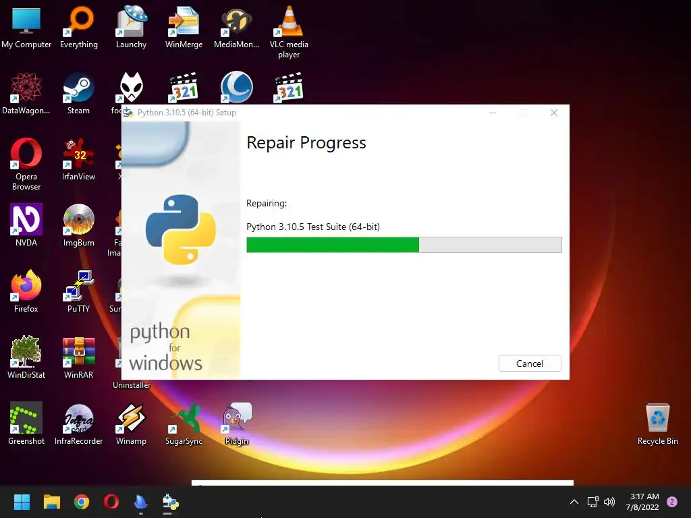Open the network status tray icon

(x=592, y=502)
